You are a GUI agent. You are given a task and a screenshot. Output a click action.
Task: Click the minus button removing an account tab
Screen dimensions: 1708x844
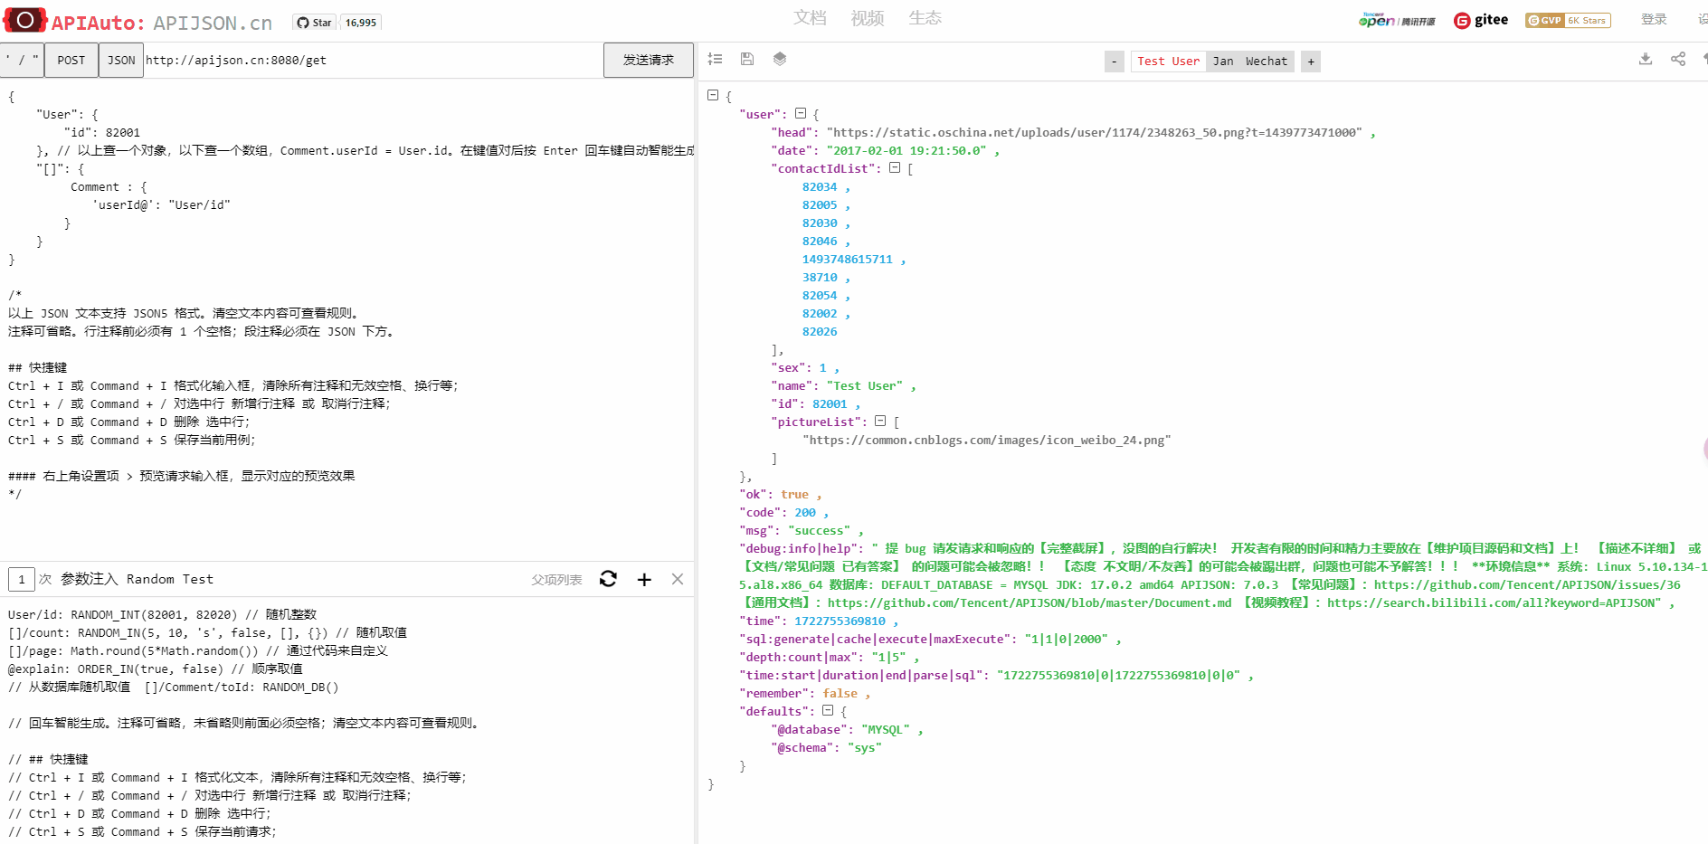[1115, 62]
